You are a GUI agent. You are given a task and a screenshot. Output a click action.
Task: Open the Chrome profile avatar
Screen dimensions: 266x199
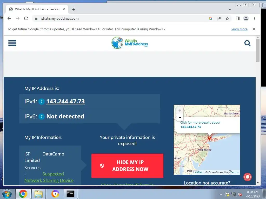pyautogui.click(x=246, y=18)
